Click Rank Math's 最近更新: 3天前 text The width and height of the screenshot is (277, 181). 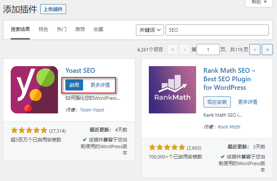tap(246, 147)
